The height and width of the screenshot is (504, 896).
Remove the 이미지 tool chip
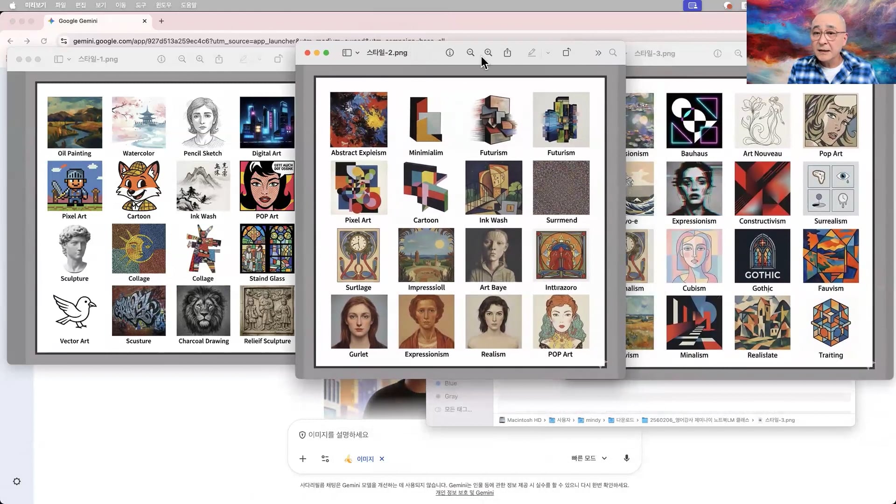click(382, 459)
